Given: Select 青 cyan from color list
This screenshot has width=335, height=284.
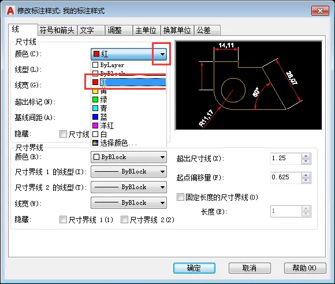Looking at the screenshot, I should click(x=129, y=108).
